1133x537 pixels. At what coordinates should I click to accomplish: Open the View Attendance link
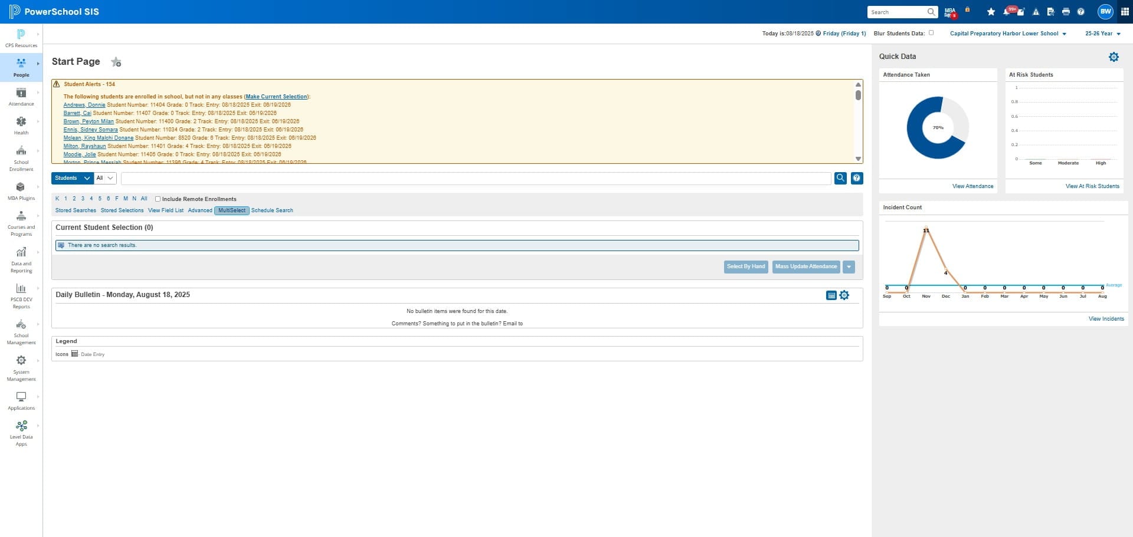coord(972,186)
